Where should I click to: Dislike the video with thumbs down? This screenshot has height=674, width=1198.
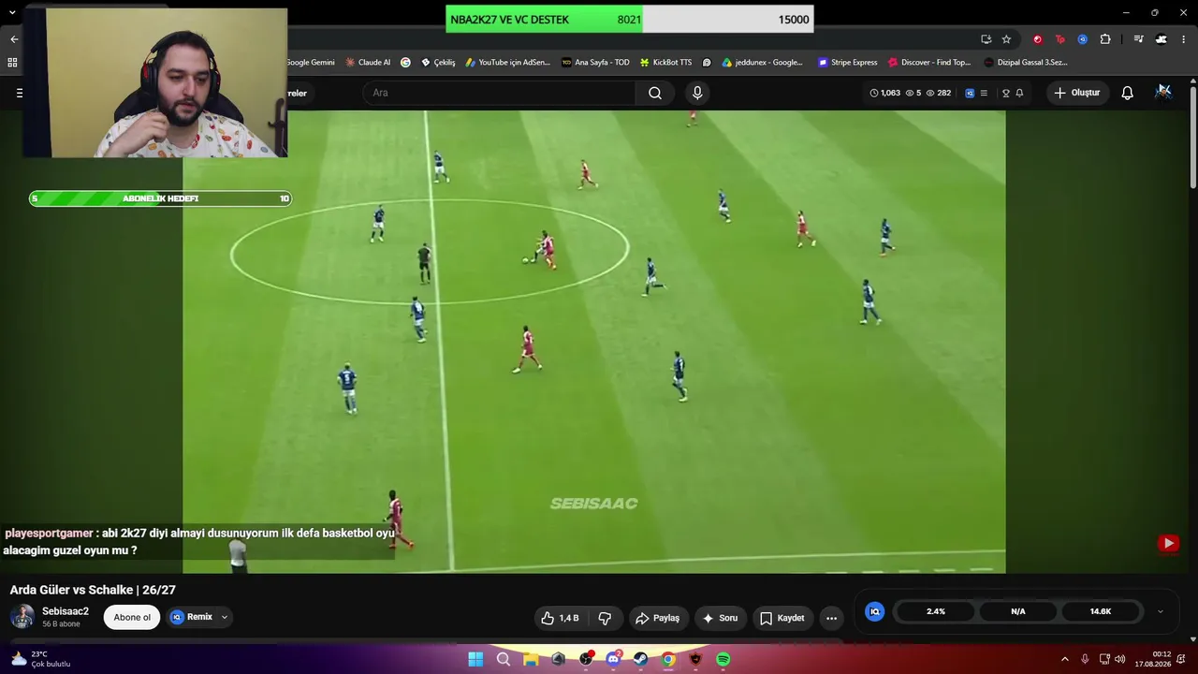[x=605, y=618]
